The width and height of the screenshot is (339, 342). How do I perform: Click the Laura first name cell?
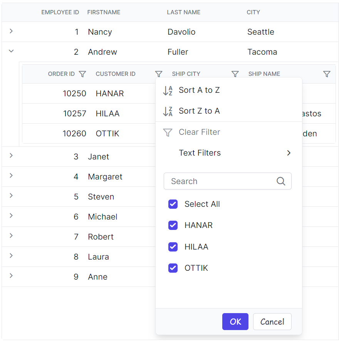[98, 257]
